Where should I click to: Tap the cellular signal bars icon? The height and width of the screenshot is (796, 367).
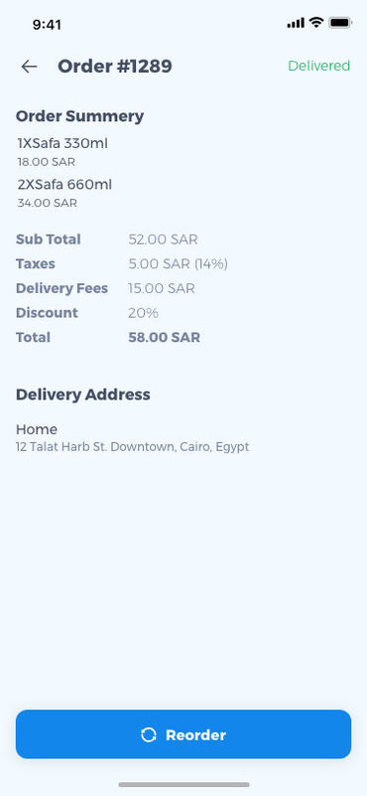(296, 23)
